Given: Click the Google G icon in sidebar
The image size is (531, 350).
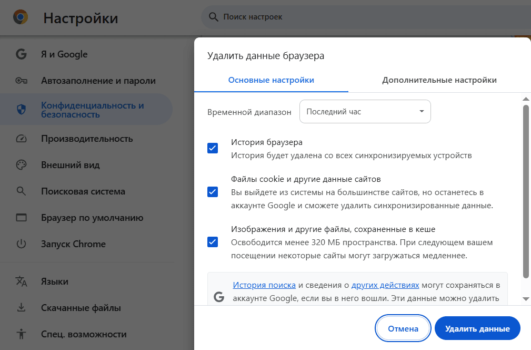Looking at the screenshot, I should 21,54.
